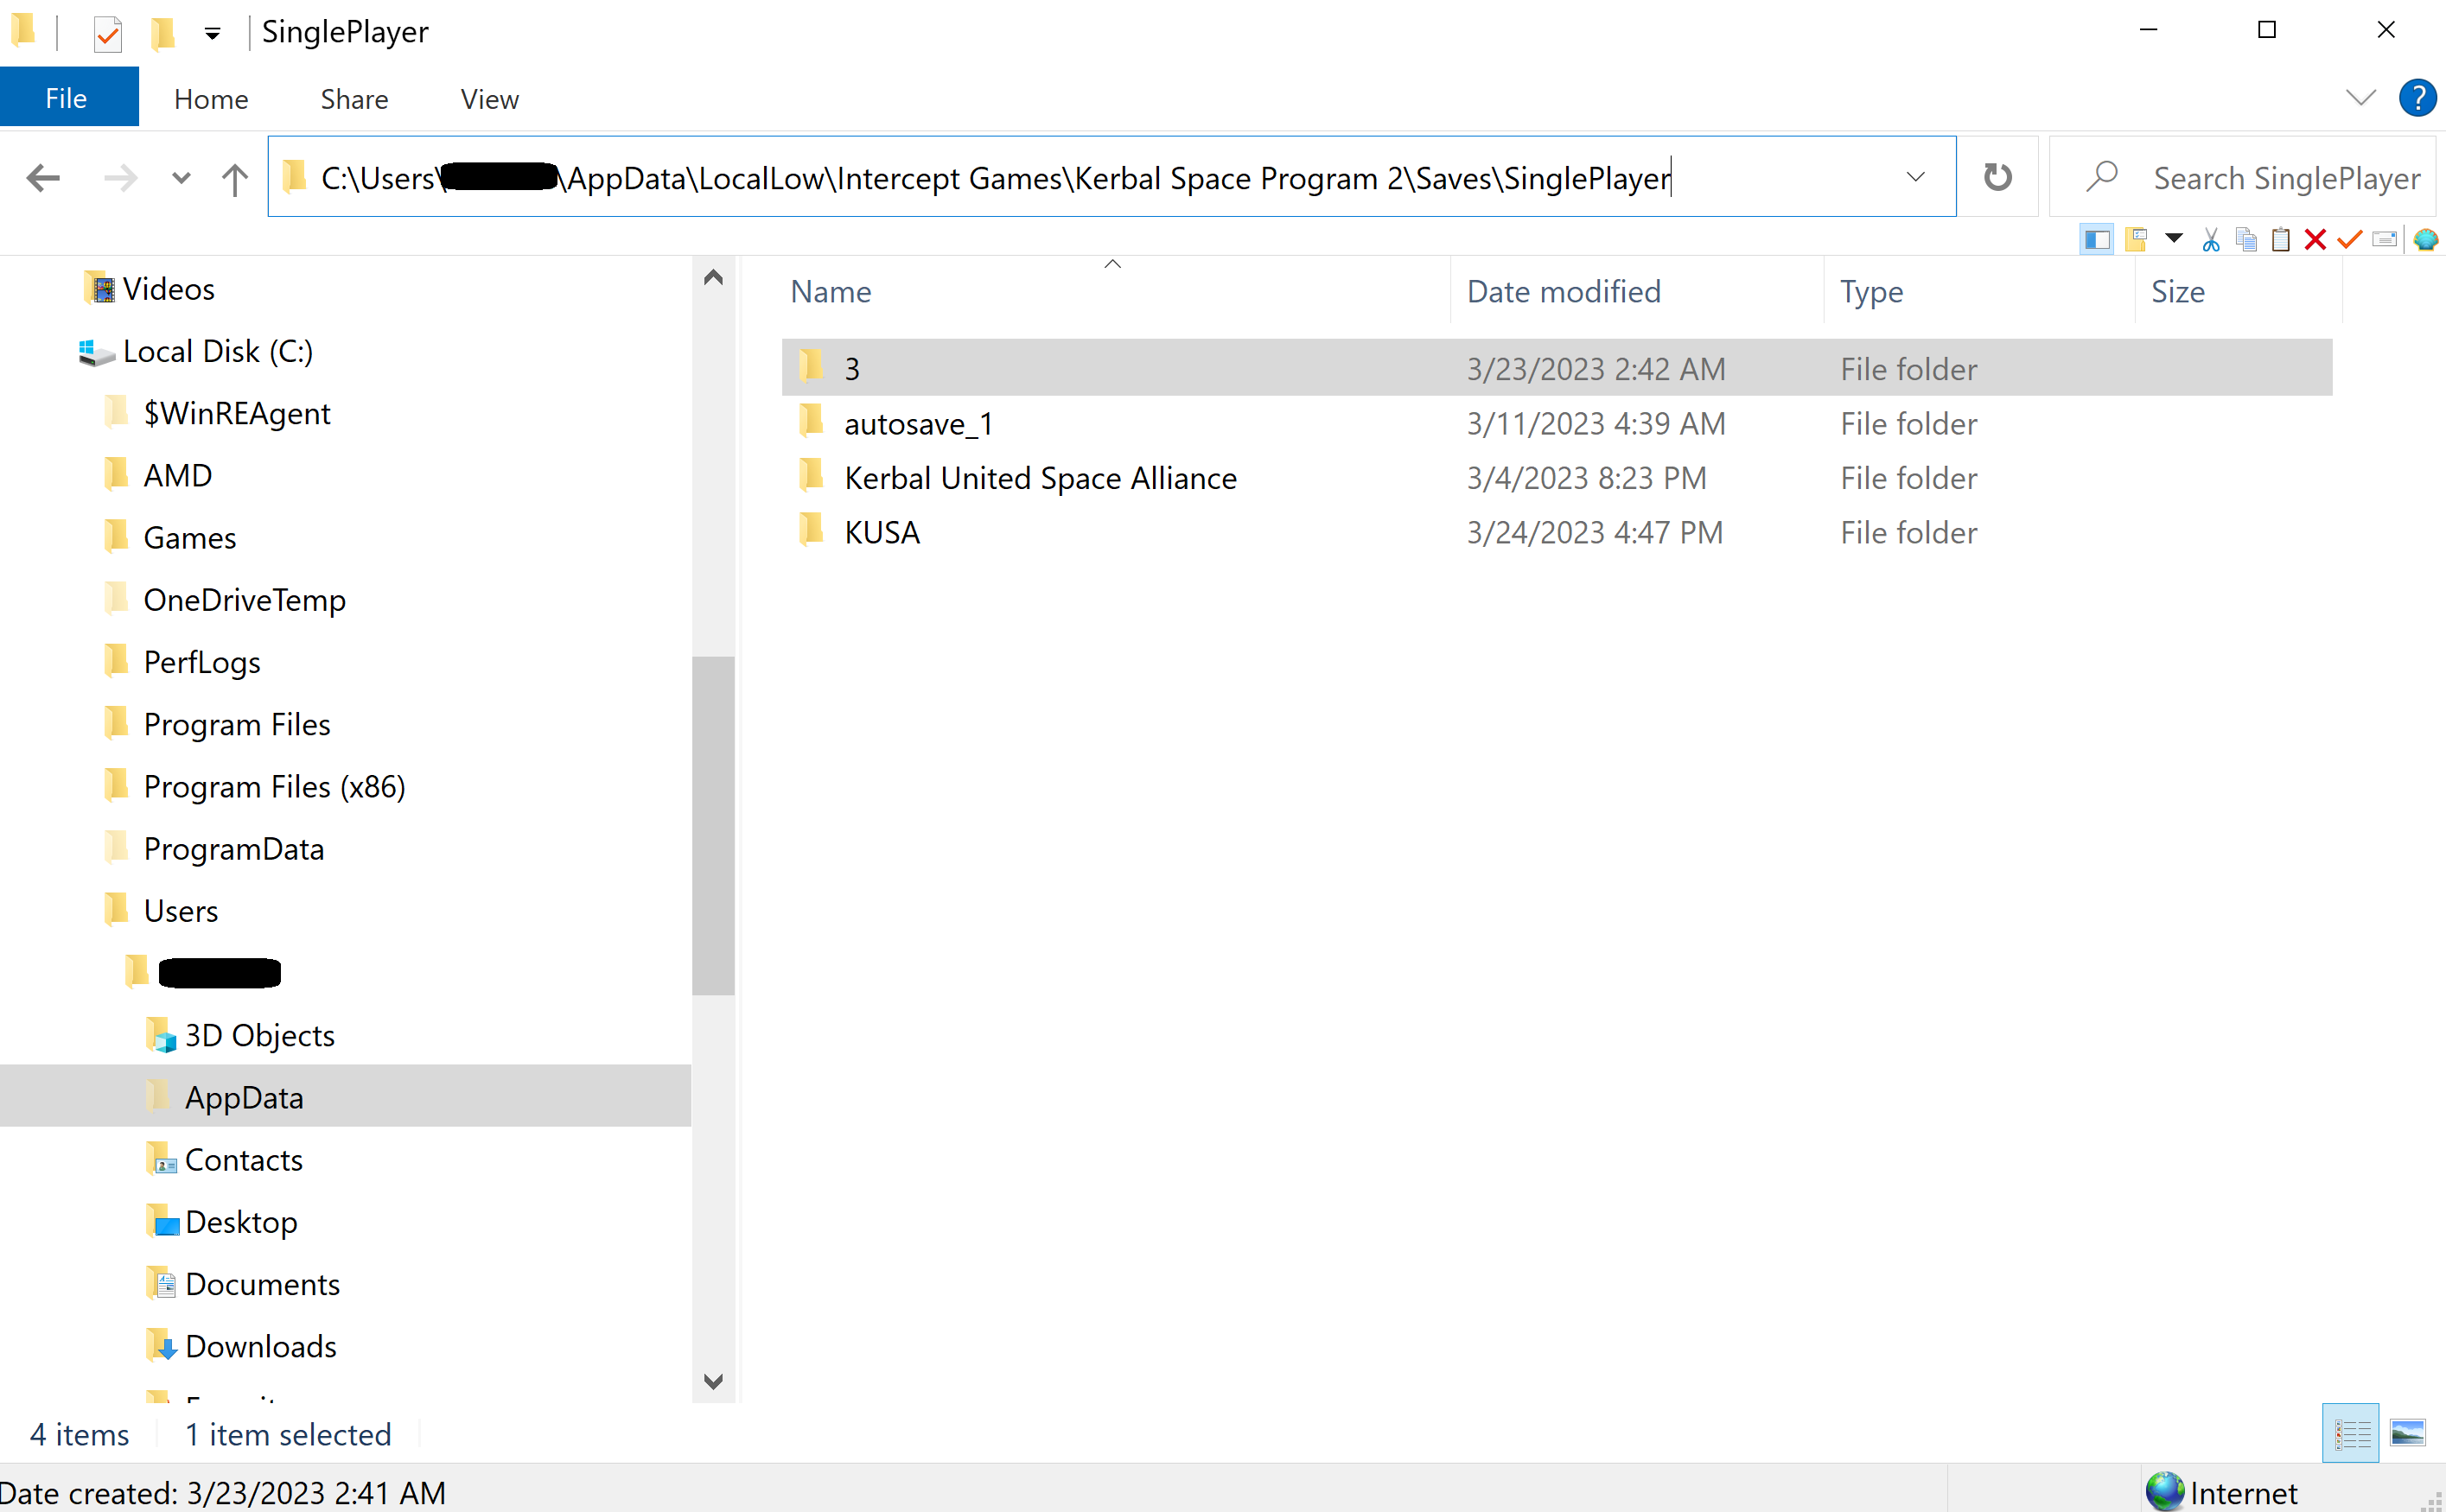2446x1512 pixels.
Task: Click the Cut scissors toolbar icon
Action: pyautogui.click(x=2211, y=240)
